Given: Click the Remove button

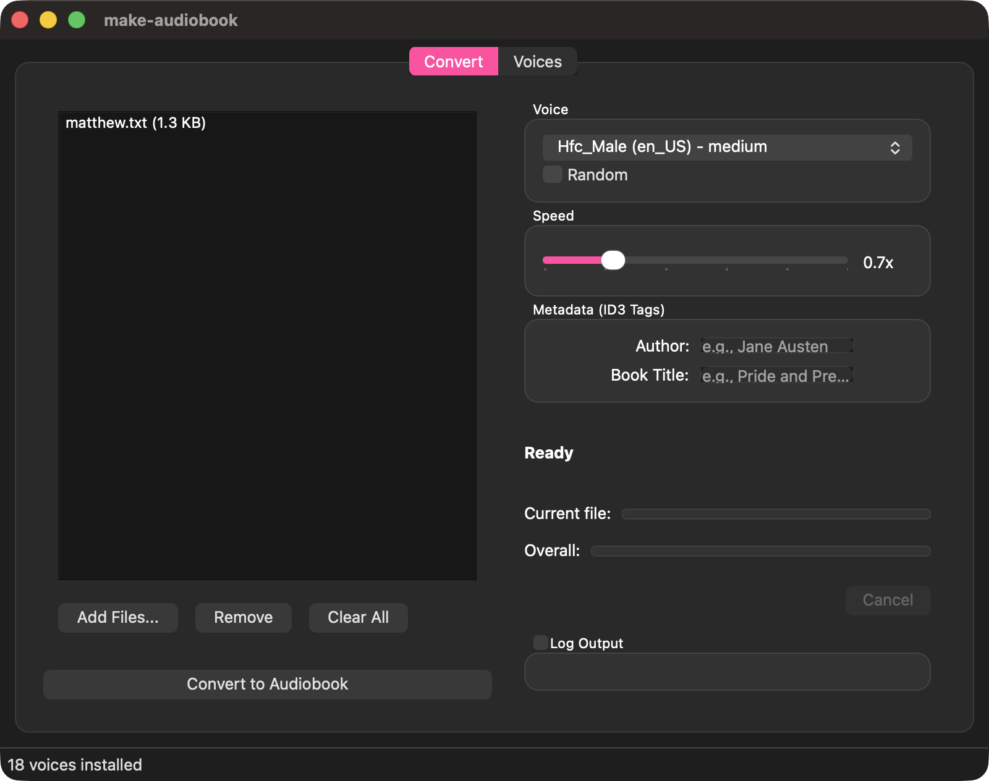Looking at the screenshot, I should point(243,617).
